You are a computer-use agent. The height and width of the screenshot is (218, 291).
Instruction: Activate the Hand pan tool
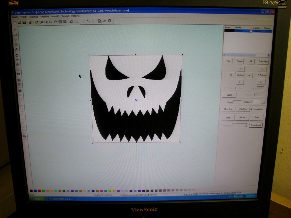click(x=55, y=22)
